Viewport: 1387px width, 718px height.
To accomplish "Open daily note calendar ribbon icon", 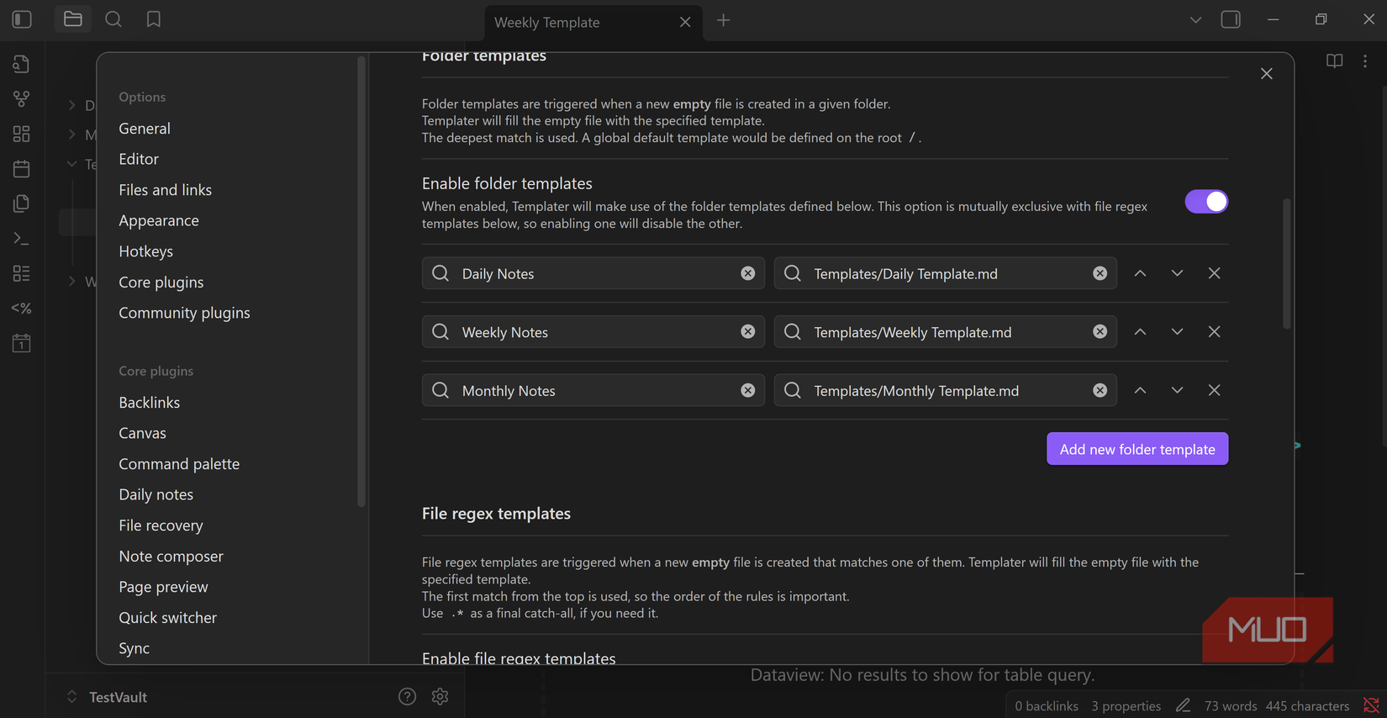I will (x=22, y=169).
